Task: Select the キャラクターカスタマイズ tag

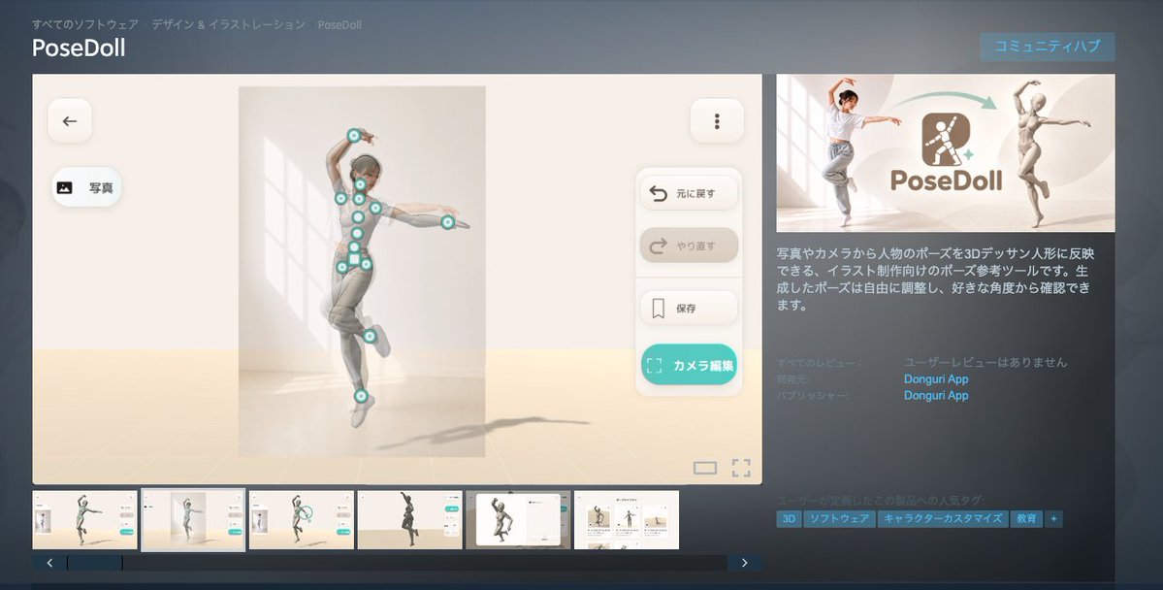Action: 943,519
